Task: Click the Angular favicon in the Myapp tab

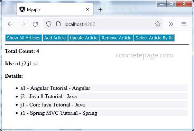Action: [x=22, y=9]
